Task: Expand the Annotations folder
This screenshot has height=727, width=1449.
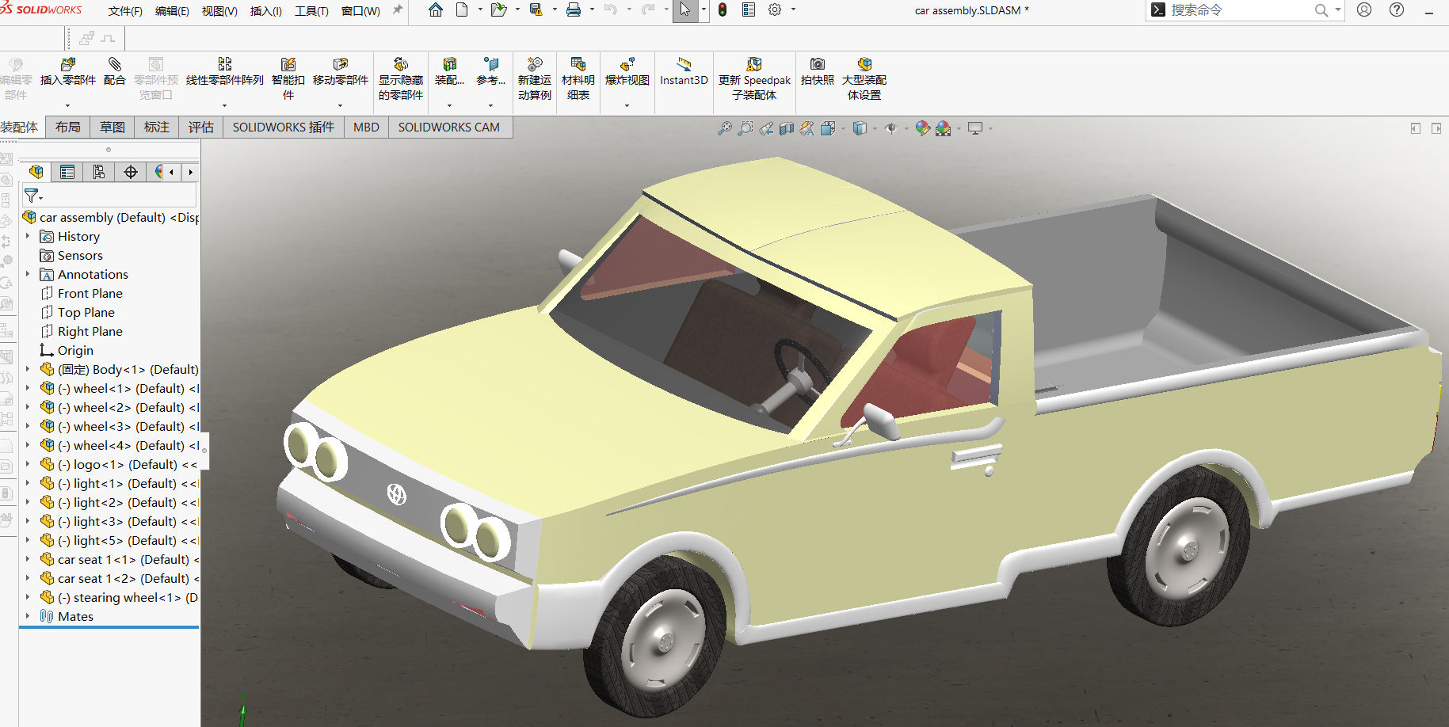Action: click(28, 274)
